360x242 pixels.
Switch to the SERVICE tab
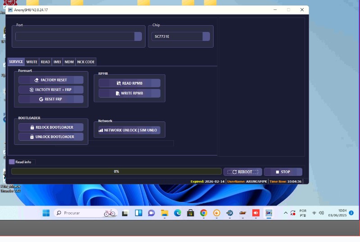click(16, 62)
